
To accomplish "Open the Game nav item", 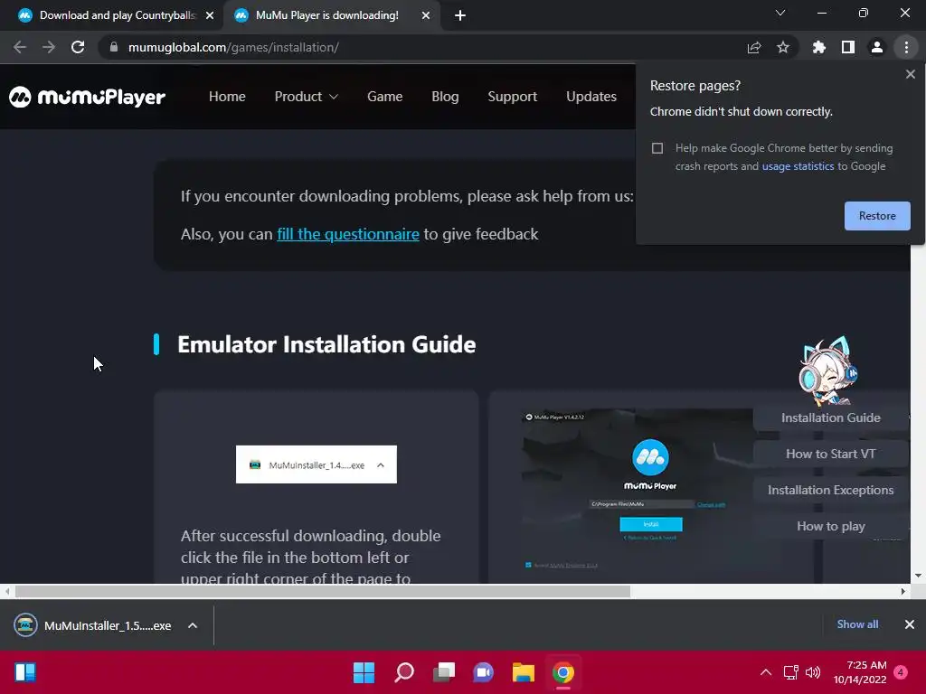I will [x=385, y=97].
